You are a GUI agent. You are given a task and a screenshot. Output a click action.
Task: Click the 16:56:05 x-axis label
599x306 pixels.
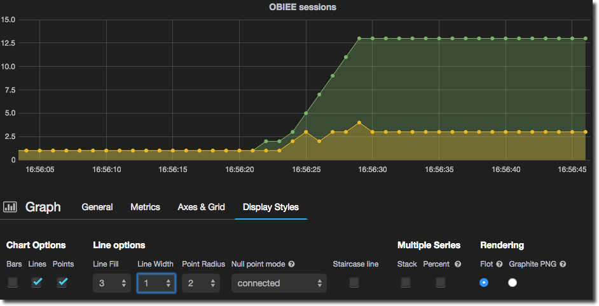39,170
